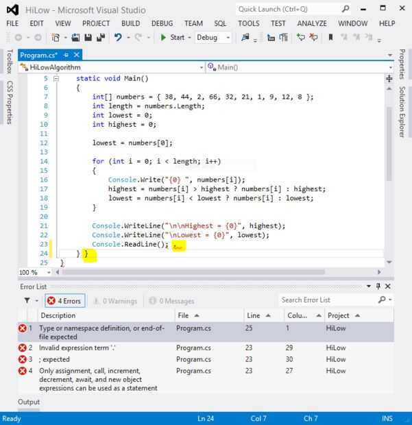
Task: Open the Toolbox side tab
Action: [10, 62]
